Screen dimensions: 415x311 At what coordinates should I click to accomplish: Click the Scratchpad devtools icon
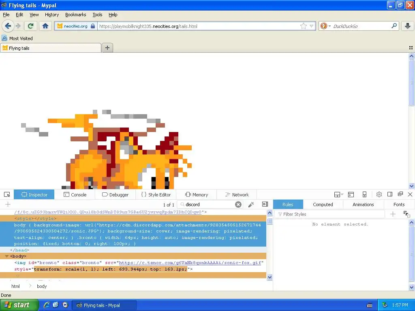pos(351,195)
